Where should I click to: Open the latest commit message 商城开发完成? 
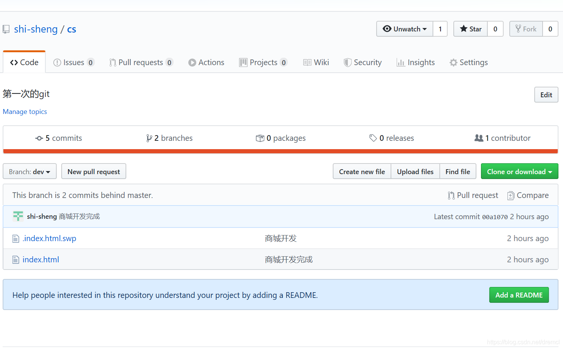[79, 216]
